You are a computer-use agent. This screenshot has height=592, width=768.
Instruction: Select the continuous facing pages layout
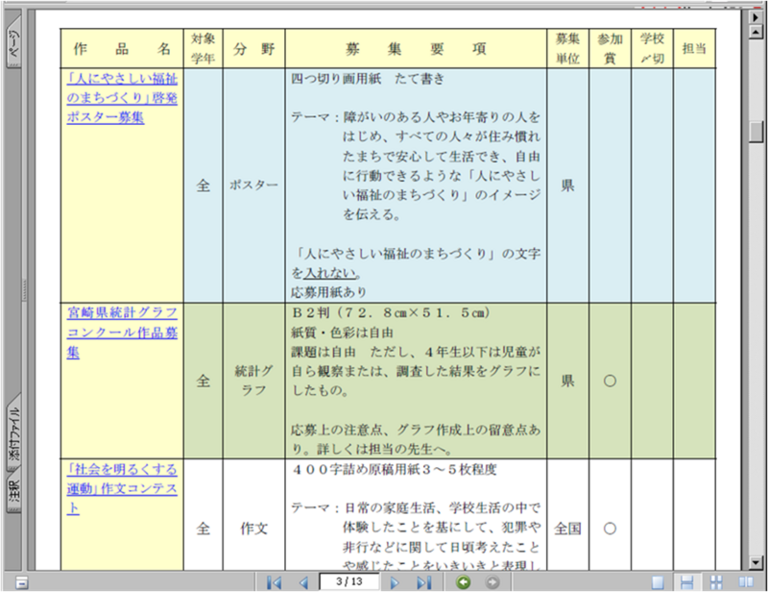click(716, 582)
